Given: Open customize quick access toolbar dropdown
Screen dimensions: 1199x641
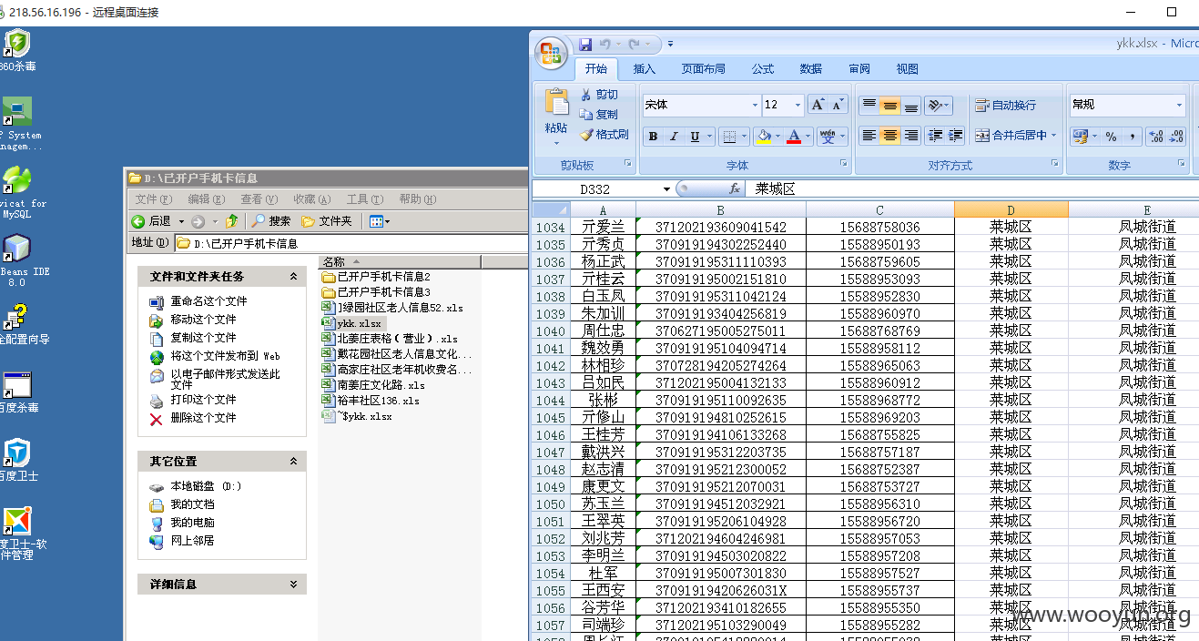Looking at the screenshot, I should pyautogui.click(x=670, y=44).
